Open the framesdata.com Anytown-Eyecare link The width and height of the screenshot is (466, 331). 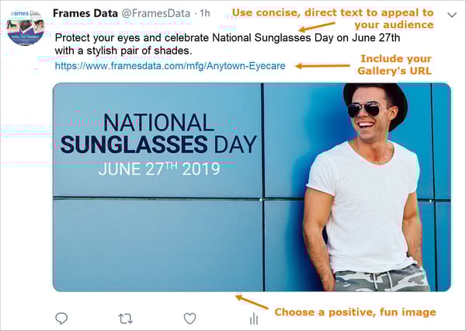pos(170,66)
